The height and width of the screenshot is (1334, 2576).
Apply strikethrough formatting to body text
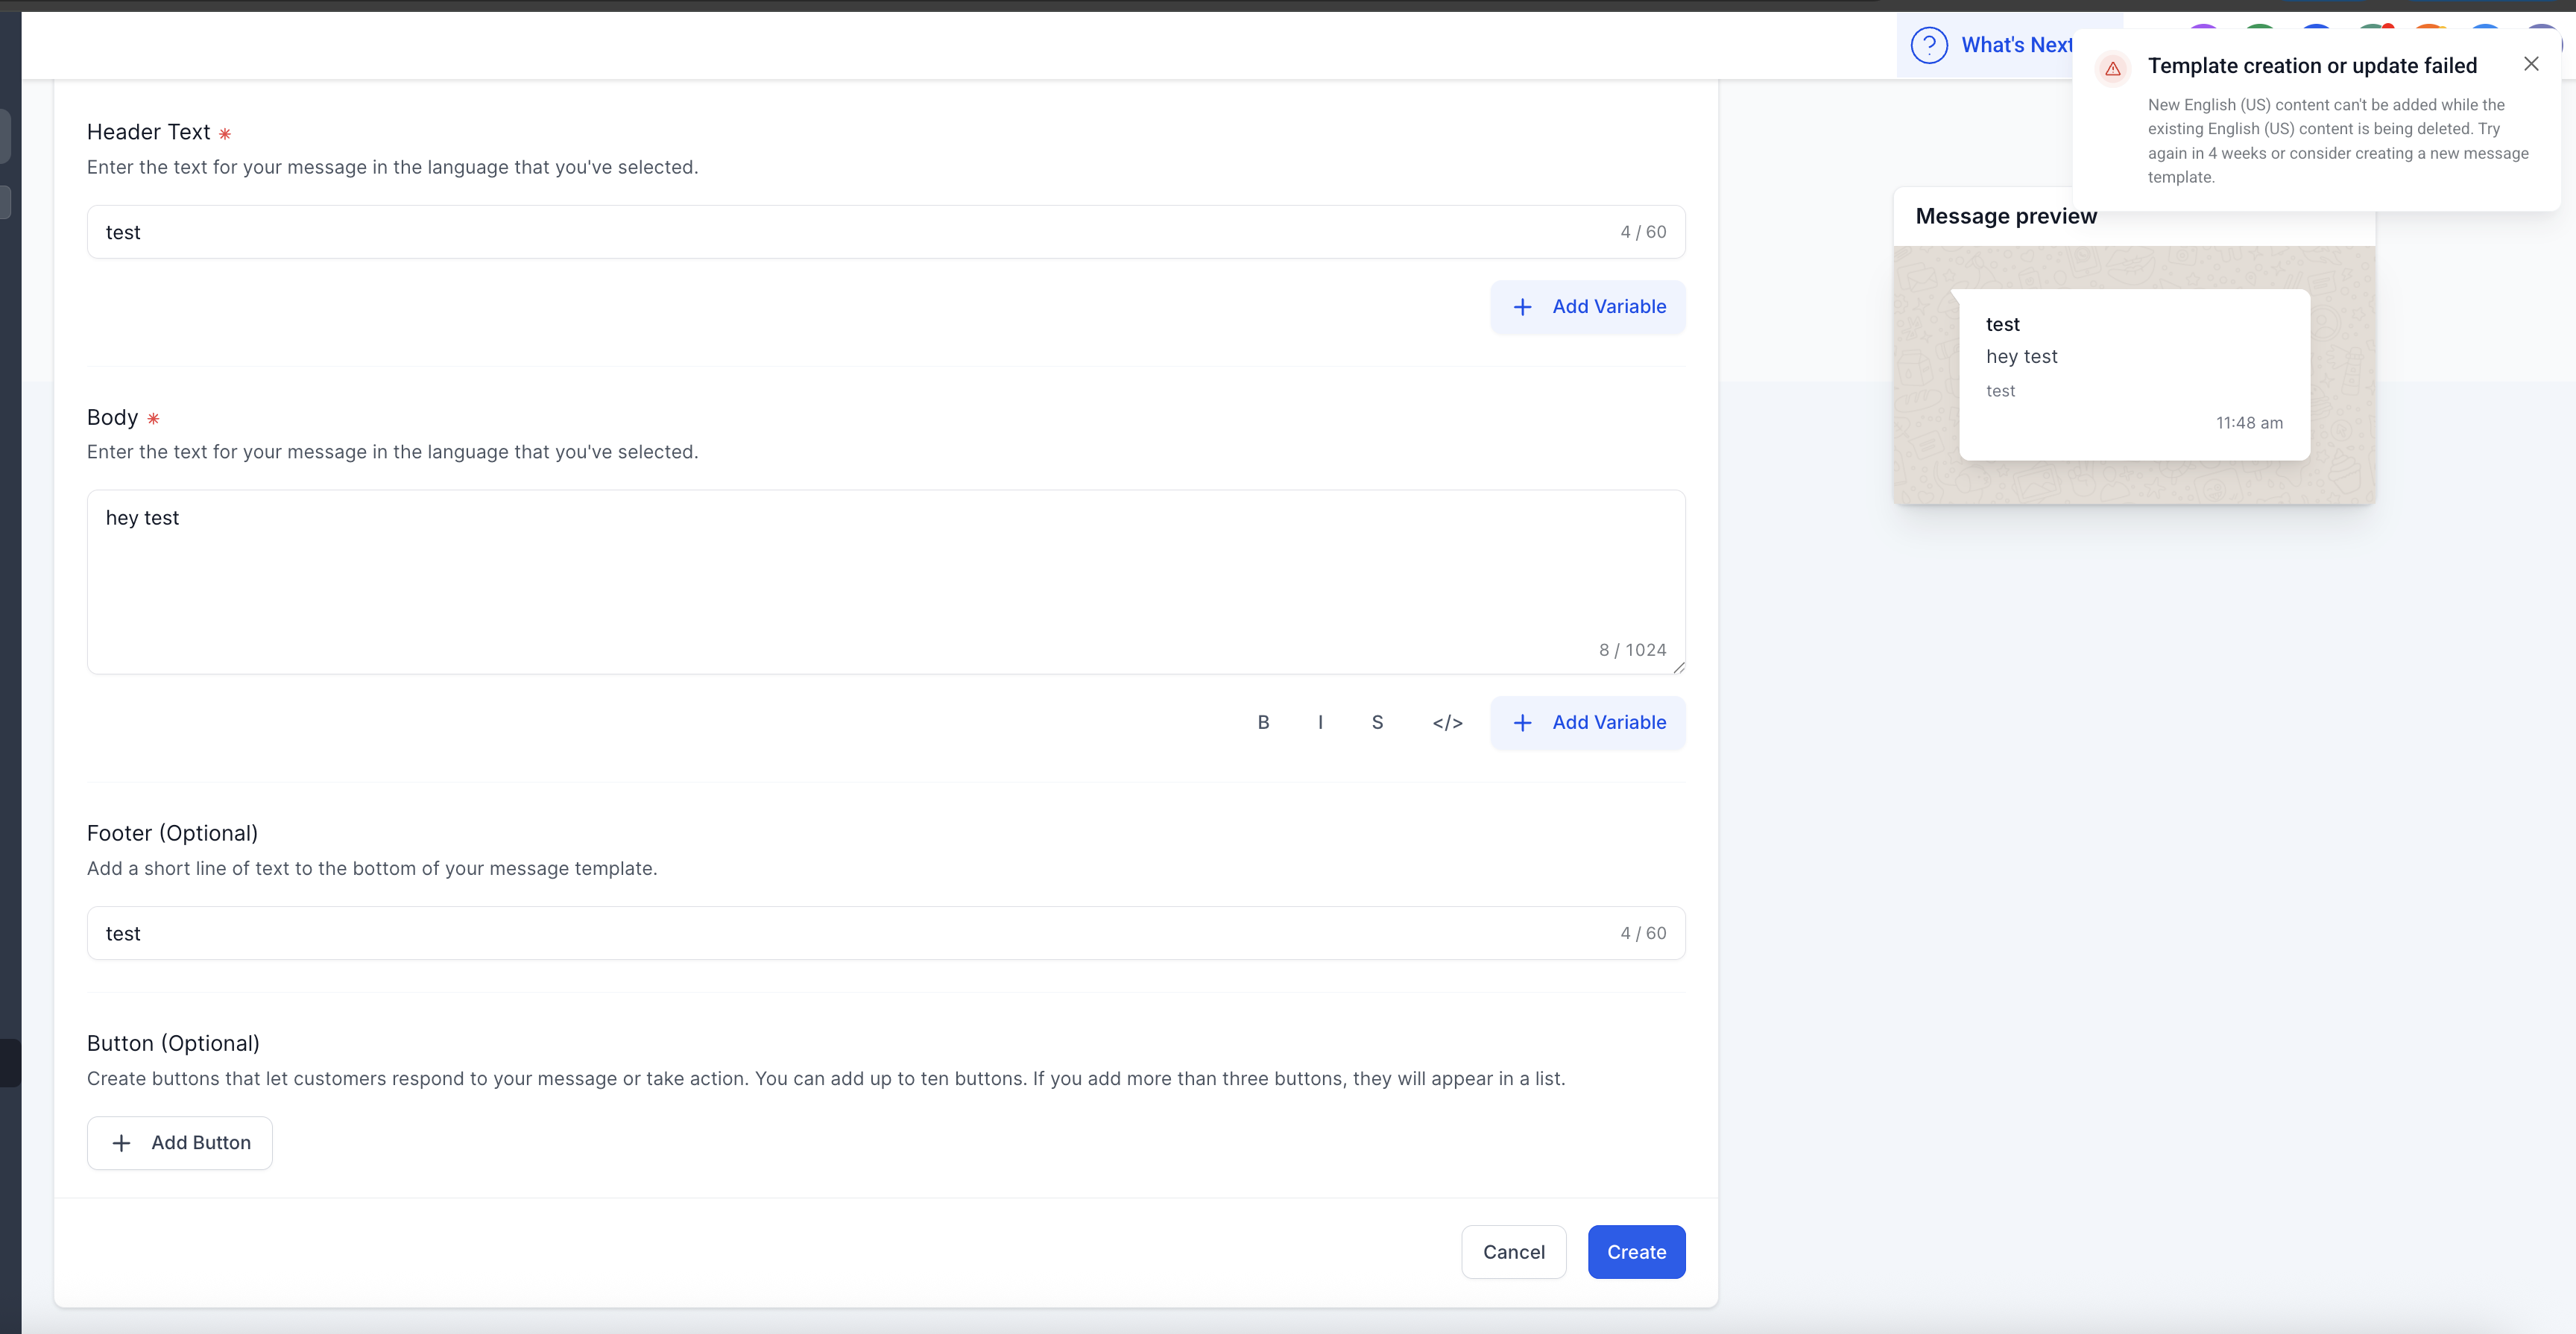(1377, 722)
